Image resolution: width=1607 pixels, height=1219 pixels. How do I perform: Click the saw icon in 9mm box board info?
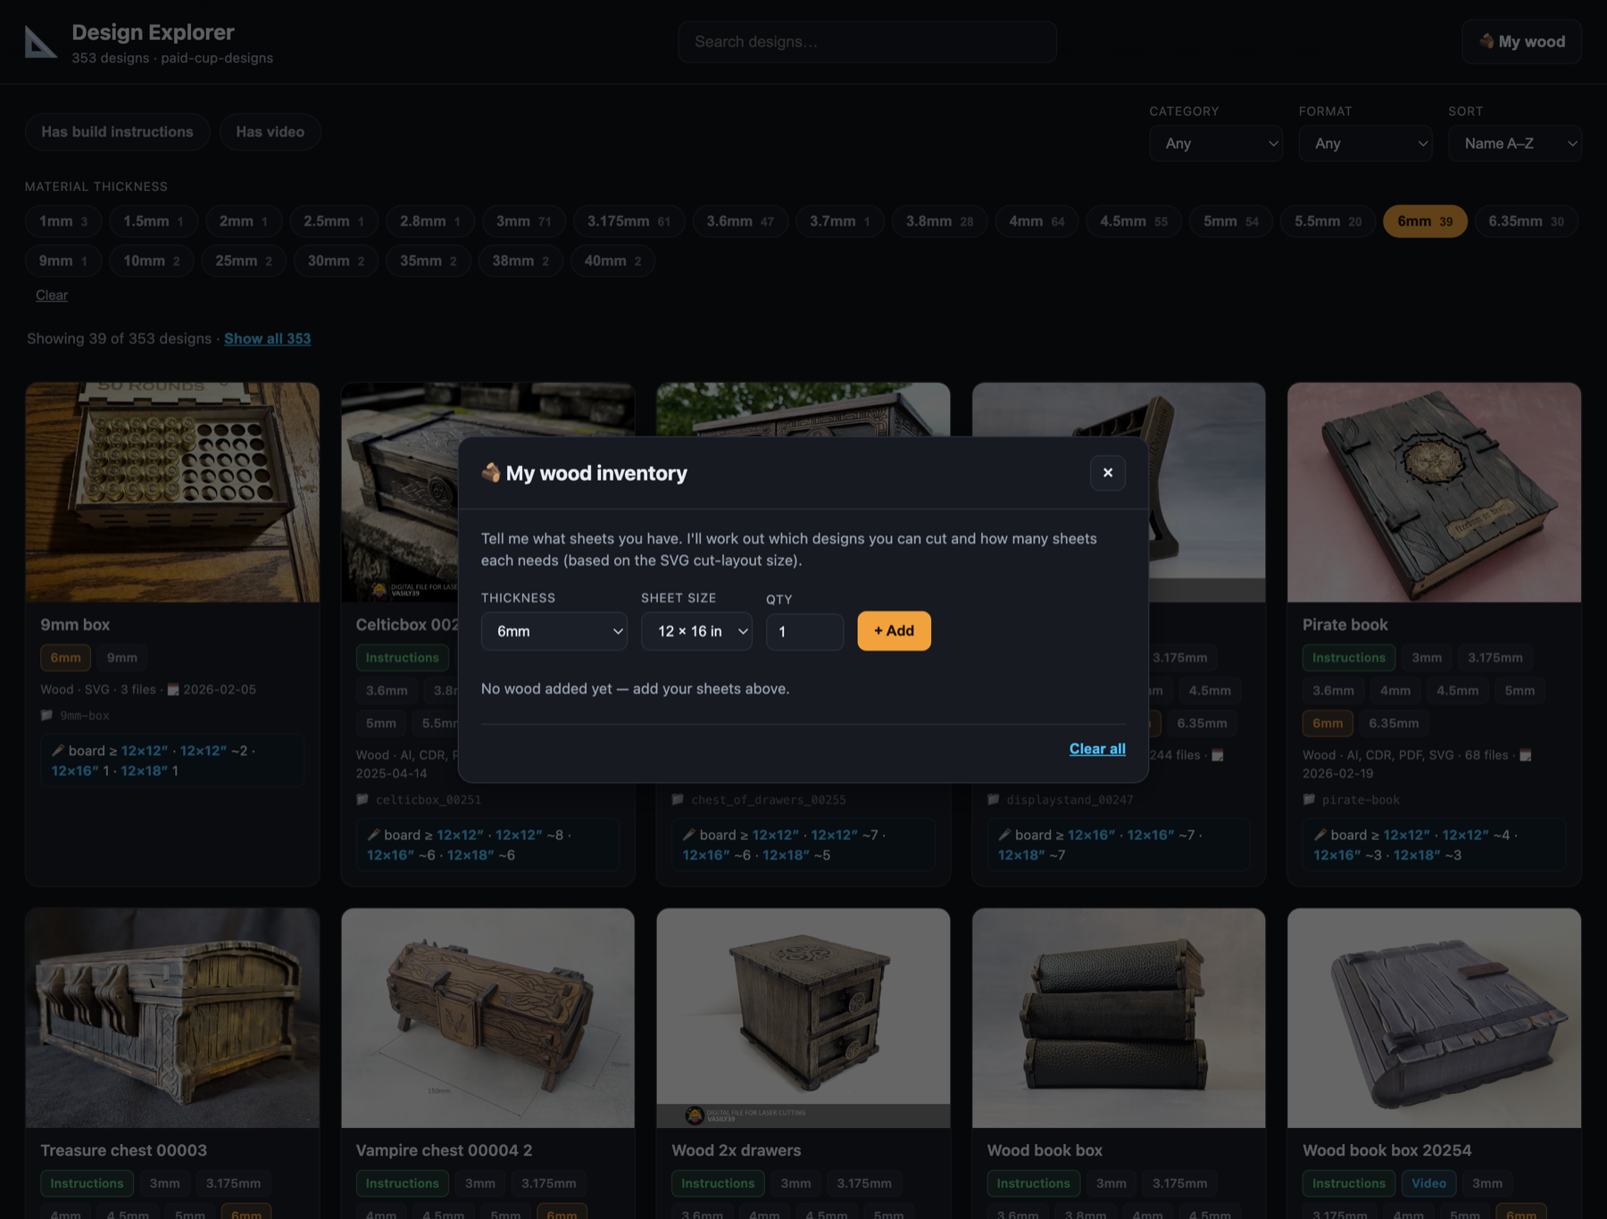(58, 750)
